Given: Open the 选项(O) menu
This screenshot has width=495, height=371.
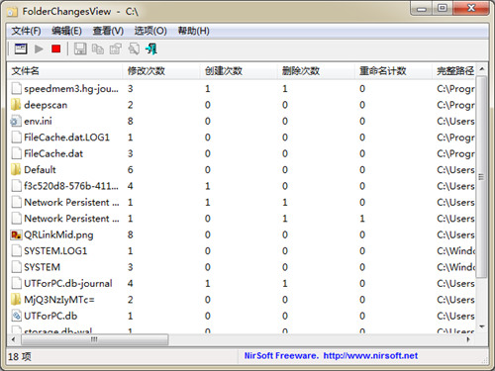Looking at the screenshot, I should pos(150,31).
